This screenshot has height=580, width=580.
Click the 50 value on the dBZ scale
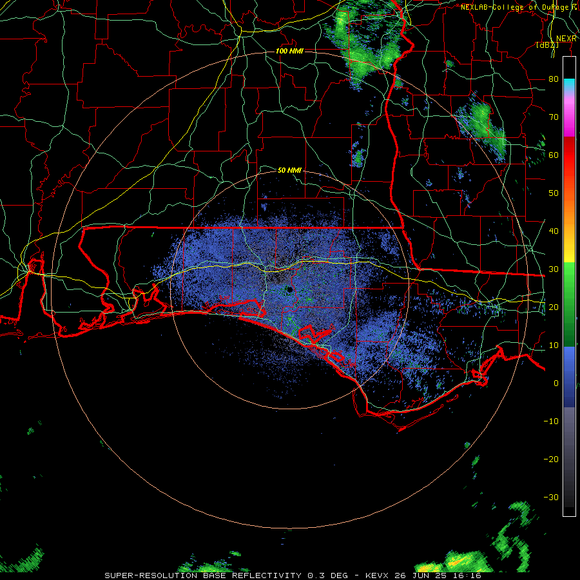click(x=554, y=193)
